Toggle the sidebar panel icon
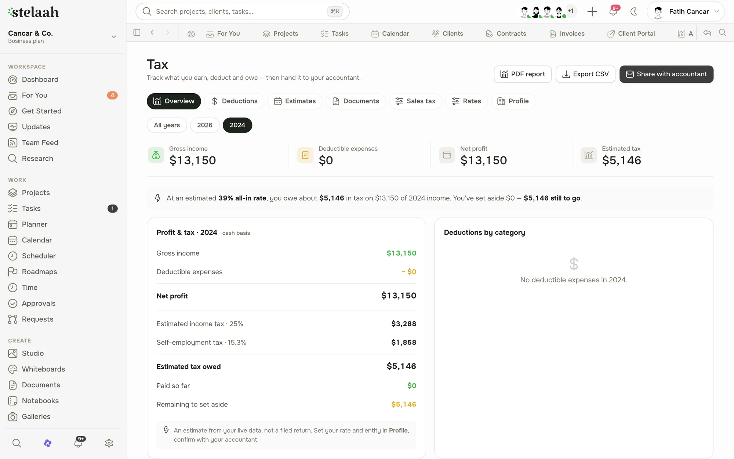Image resolution: width=734 pixels, height=459 pixels. pos(137,33)
